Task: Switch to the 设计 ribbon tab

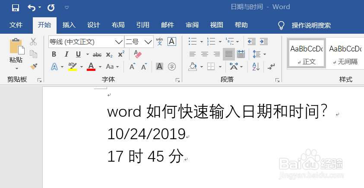Action: tap(94, 25)
